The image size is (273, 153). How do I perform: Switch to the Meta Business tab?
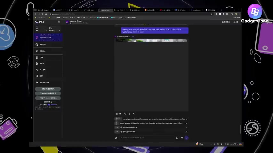coord(197,10)
